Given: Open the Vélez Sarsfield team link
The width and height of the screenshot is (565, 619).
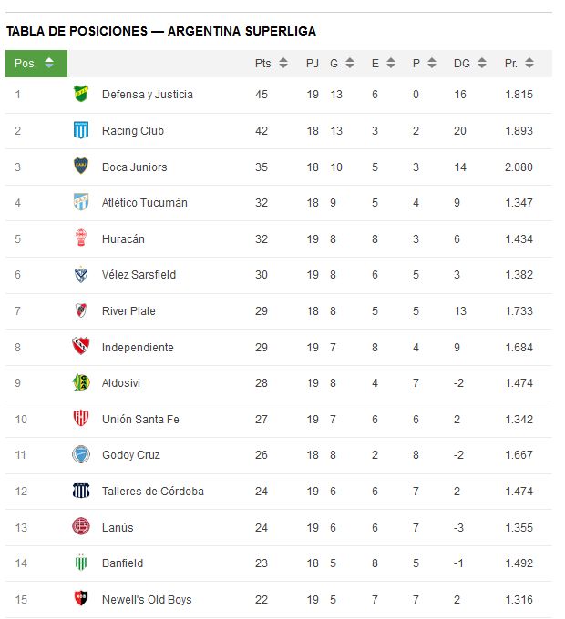Looking at the screenshot, I should pos(139,275).
